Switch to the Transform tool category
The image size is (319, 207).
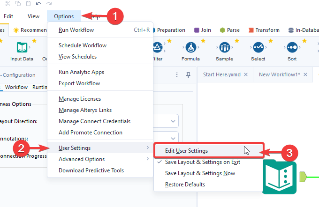pyautogui.click(x=264, y=30)
